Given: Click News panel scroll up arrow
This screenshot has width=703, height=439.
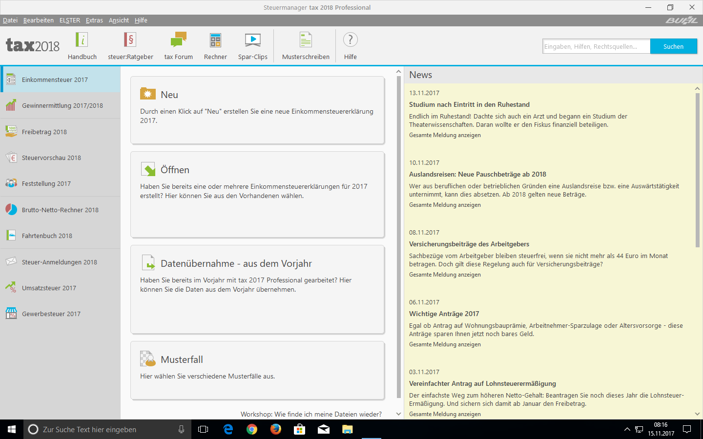Looking at the screenshot, I should tap(697, 88).
